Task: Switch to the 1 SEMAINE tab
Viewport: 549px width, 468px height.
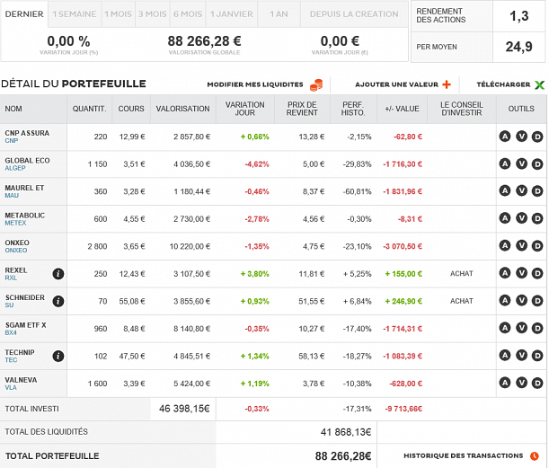Action: 75,14
